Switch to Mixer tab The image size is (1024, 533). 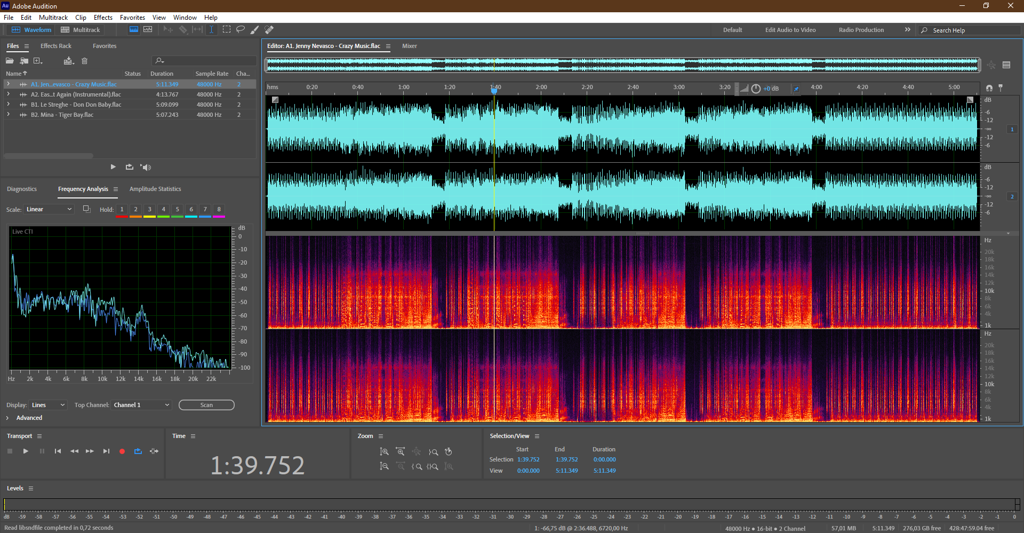tap(410, 46)
